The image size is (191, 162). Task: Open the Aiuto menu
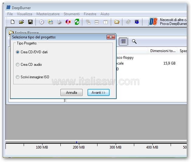pyautogui.click(x=105, y=14)
